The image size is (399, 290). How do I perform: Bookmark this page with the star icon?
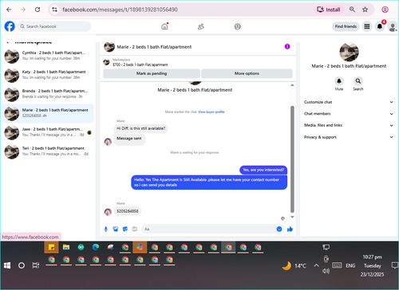[x=365, y=10]
